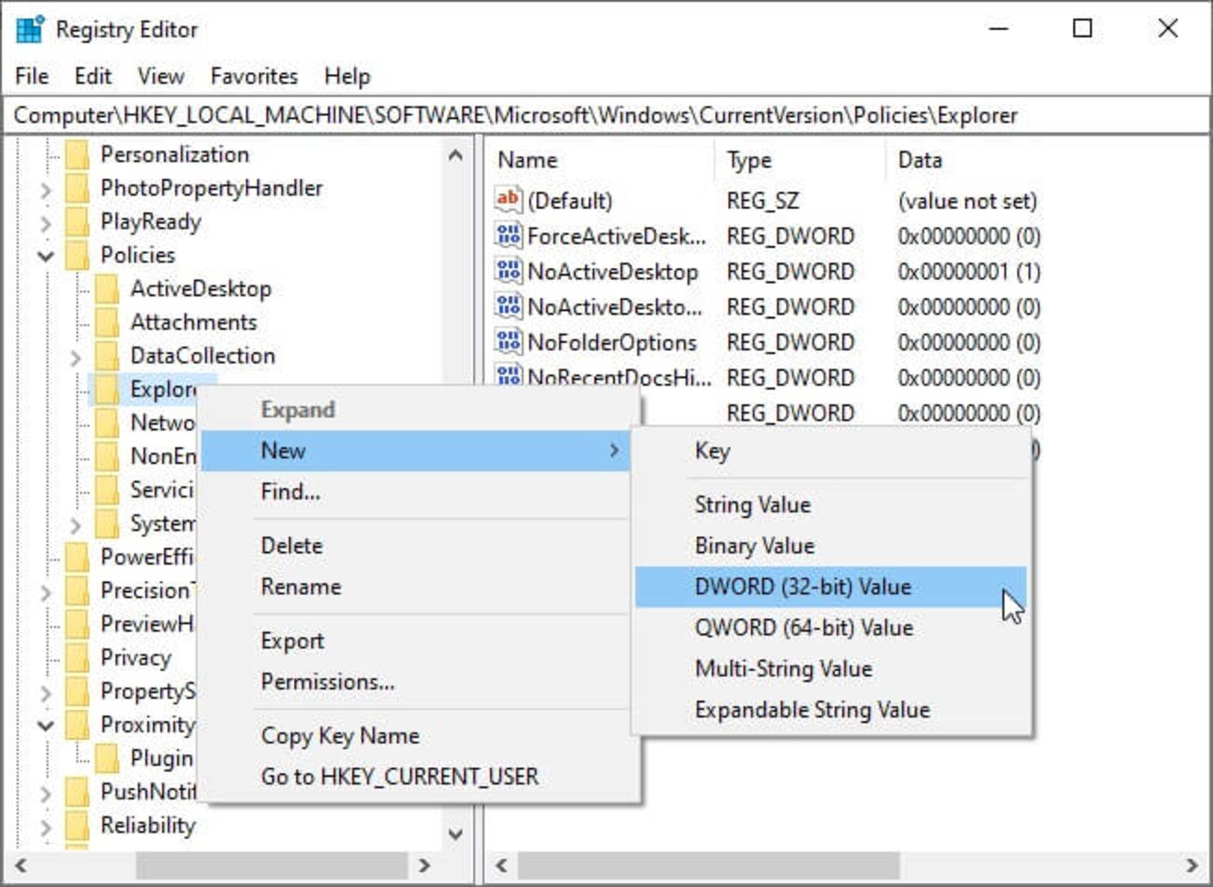Screen dimensions: 1213x887
Task: Collapse the Policies tree node
Action: 45,256
